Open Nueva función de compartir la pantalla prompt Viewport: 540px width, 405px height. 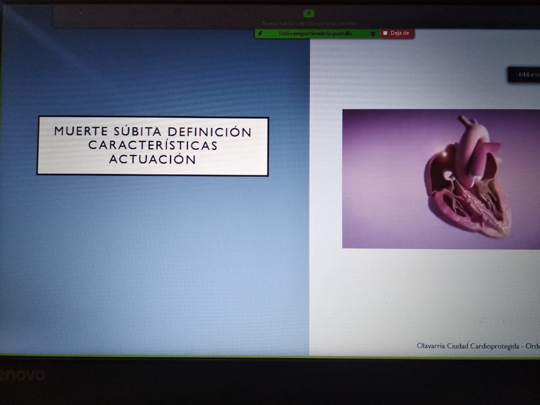click(309, 24)
